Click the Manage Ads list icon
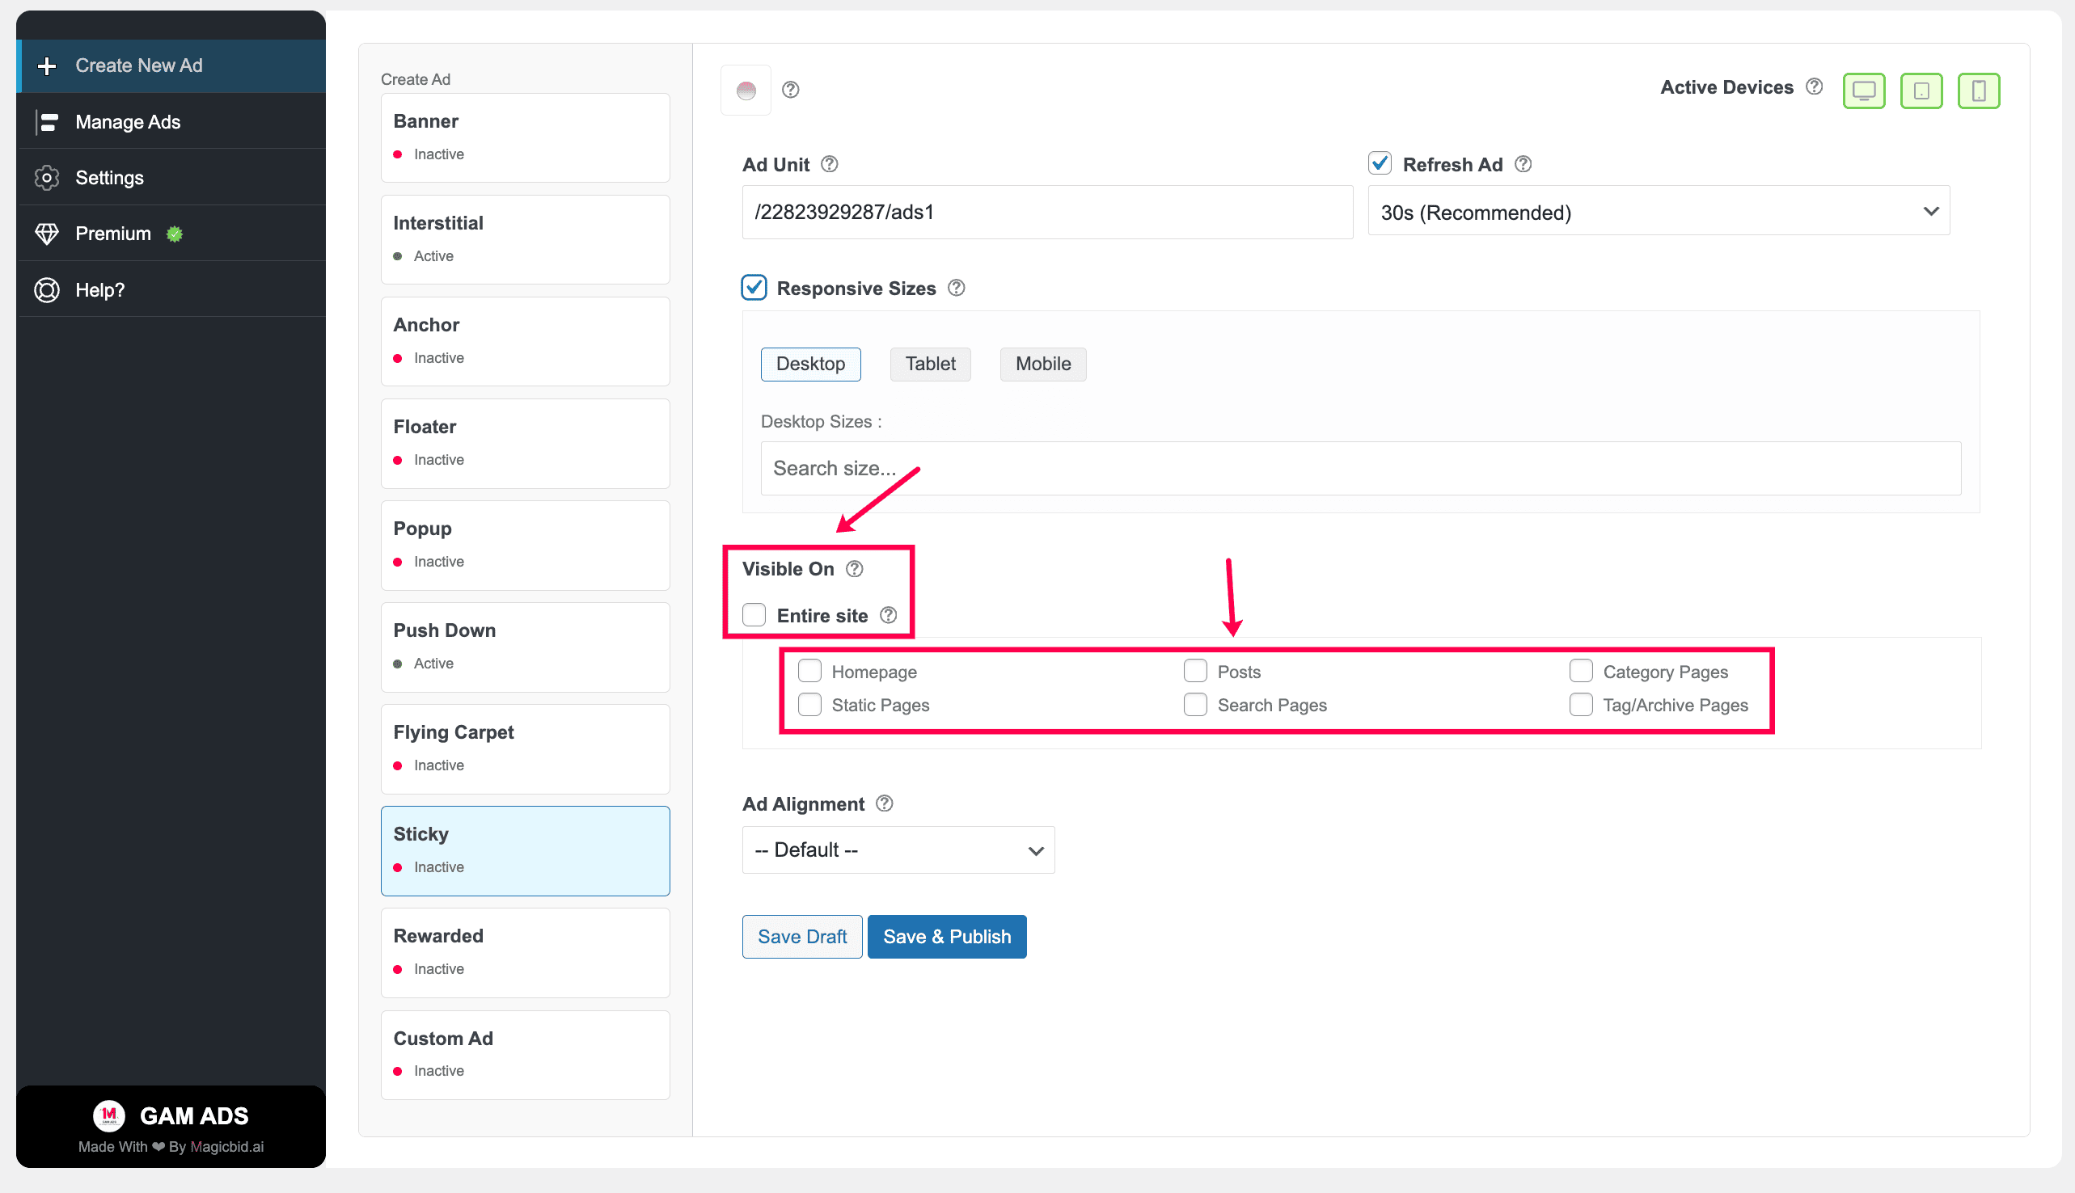2075x1193 pixels. [x=47, y=122]
